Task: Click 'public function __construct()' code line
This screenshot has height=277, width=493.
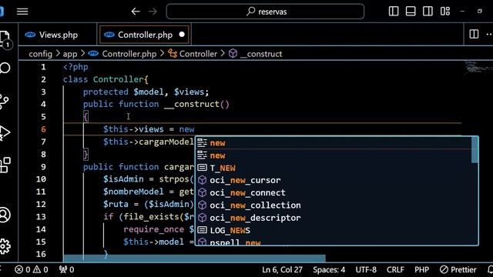Action: [156, 105]
